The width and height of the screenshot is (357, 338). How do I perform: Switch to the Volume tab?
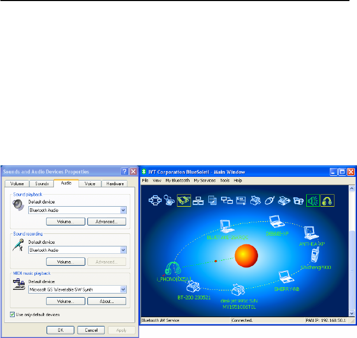coord(17,184)
